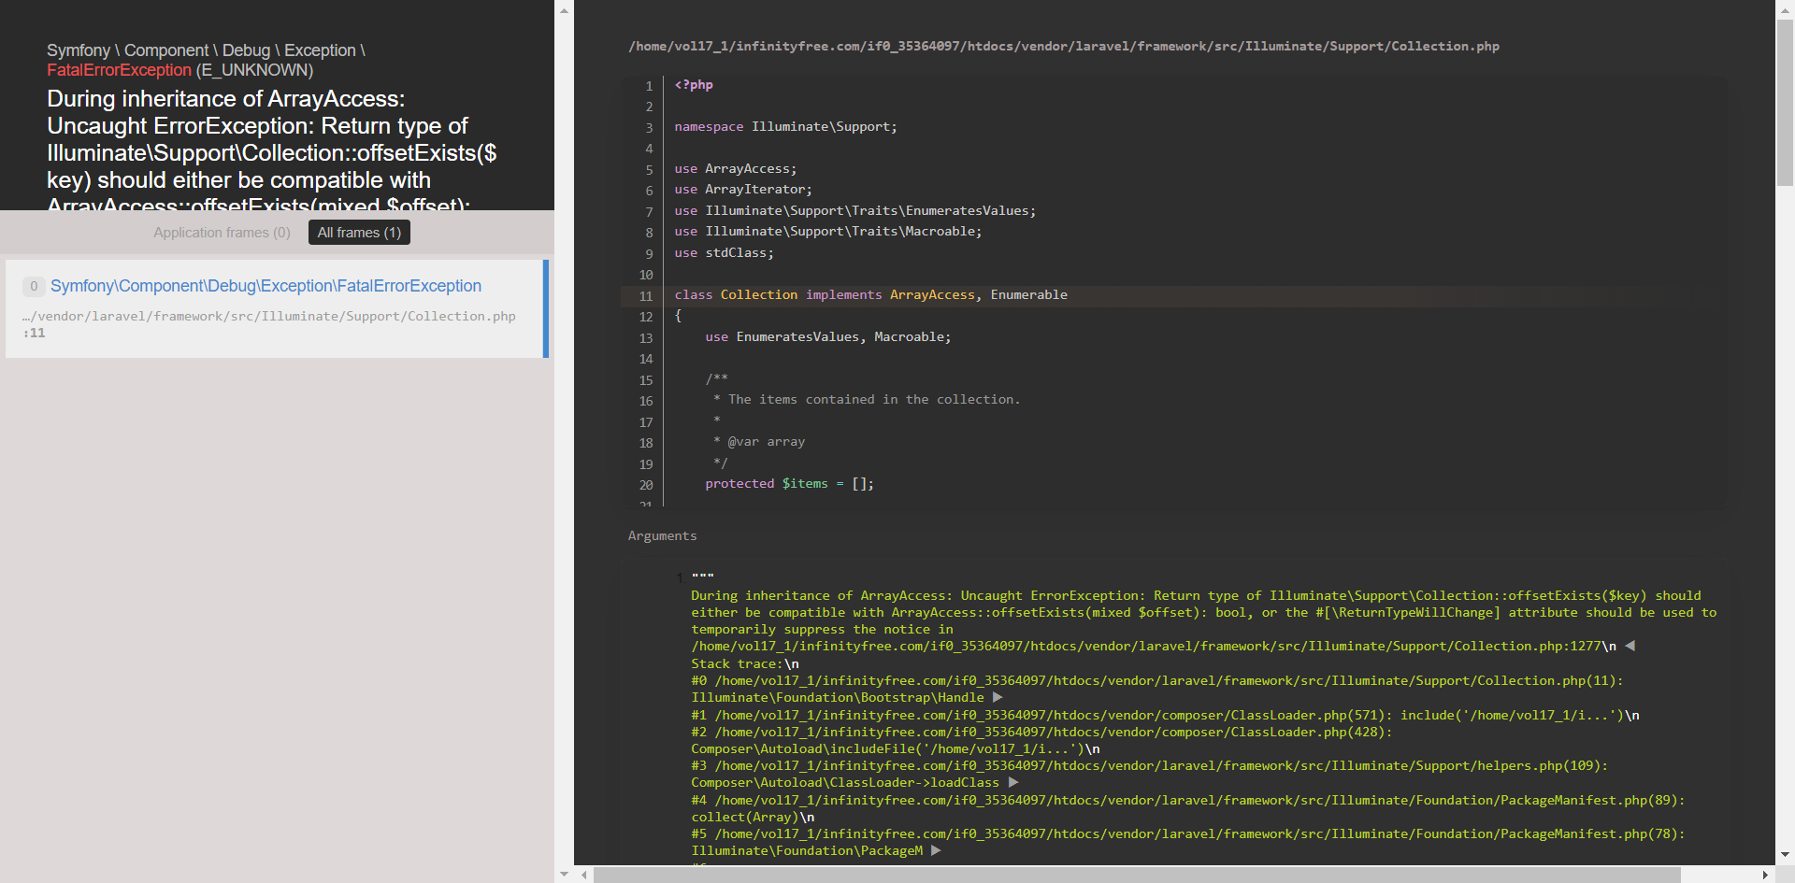Click the horizontal scrollbar left arrow
1795x883 pixels.
(x=584, y=875)
